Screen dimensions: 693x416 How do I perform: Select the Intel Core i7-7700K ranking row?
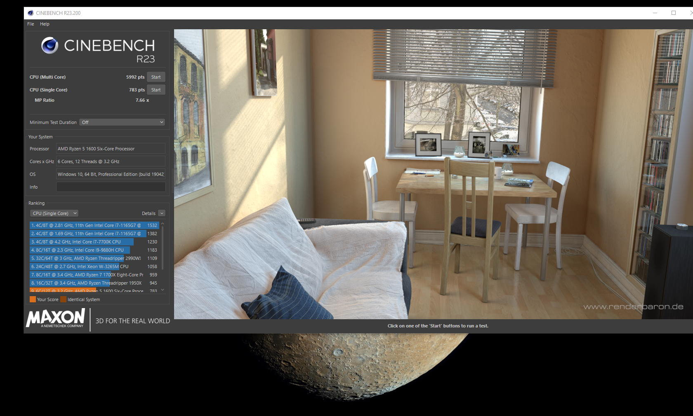pos(94,242)
